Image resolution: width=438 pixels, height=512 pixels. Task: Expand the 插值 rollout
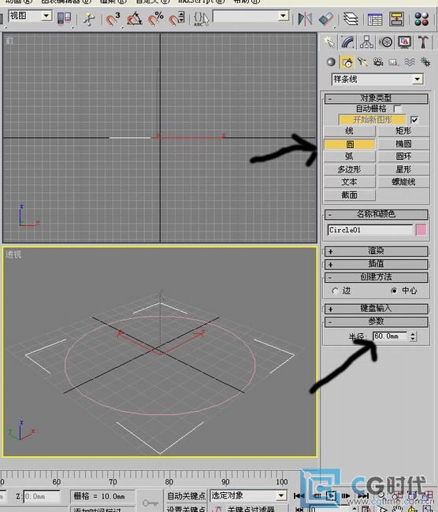377,264
